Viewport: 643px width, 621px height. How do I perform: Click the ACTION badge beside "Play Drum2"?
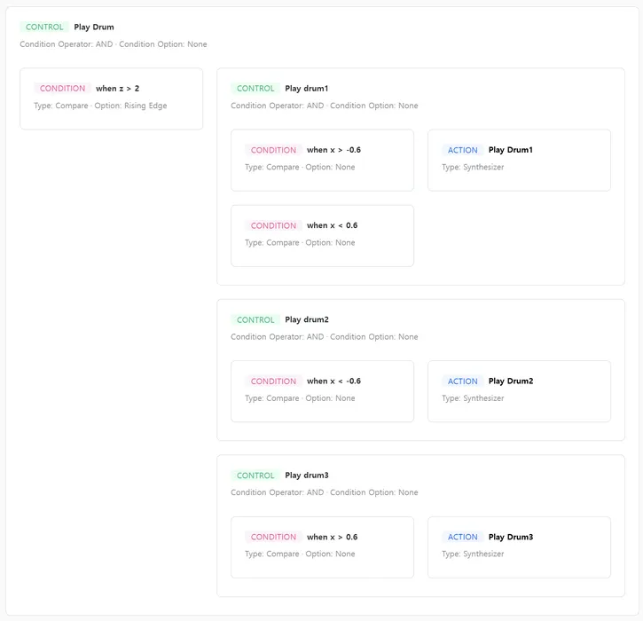point(462,381)
